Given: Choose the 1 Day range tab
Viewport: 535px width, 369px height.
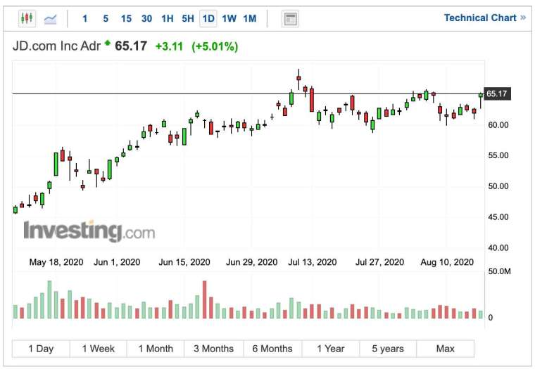Looking at the screenshot, I should [x=41, y=349].
